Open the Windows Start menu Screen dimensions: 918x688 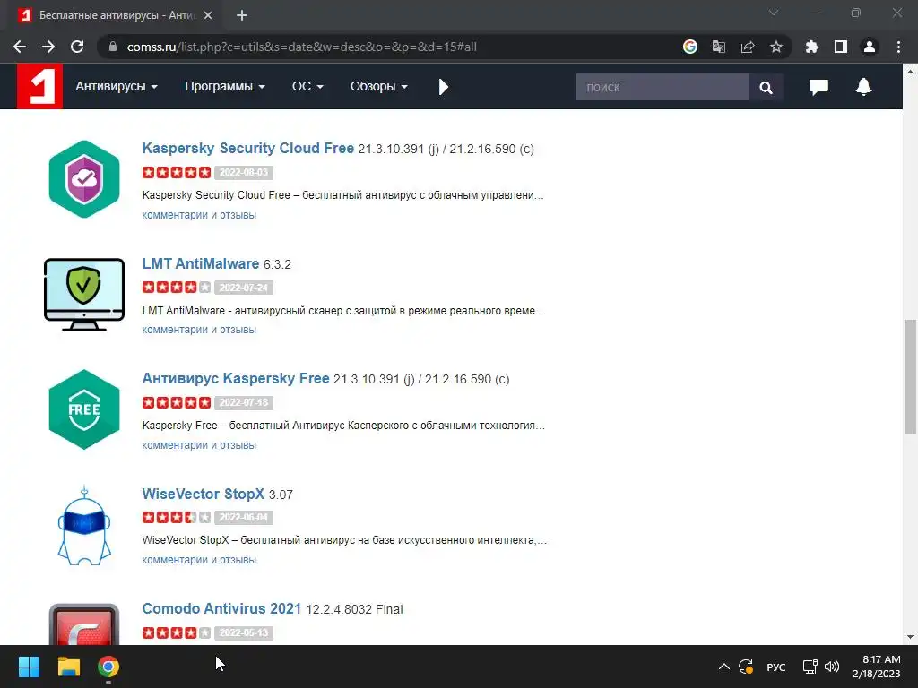click(29, 666)
